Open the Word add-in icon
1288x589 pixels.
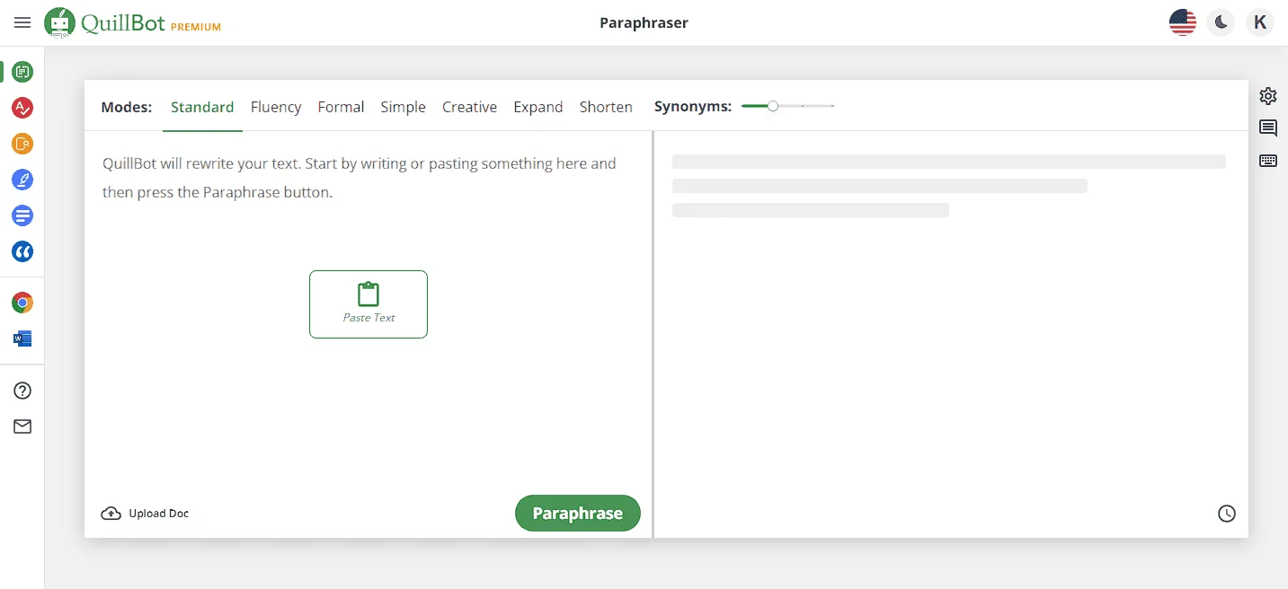click(x=22, y=338)
